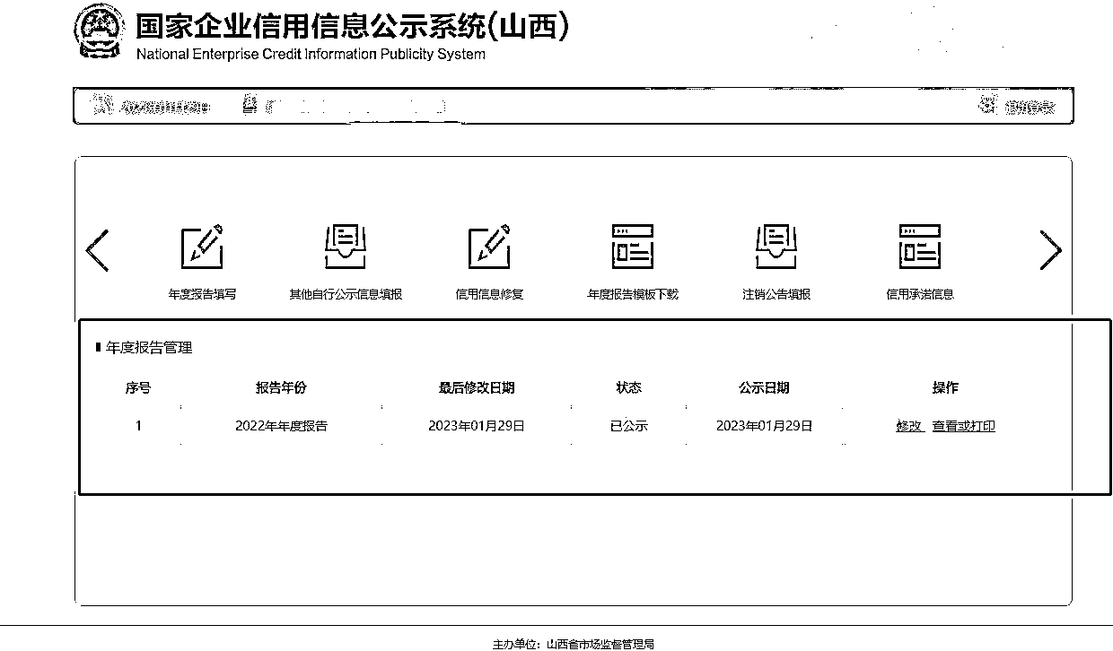The width and height of the screenshot is (1113, 651).
Task: Click the national emblem logo
Action: click(99, 33)
